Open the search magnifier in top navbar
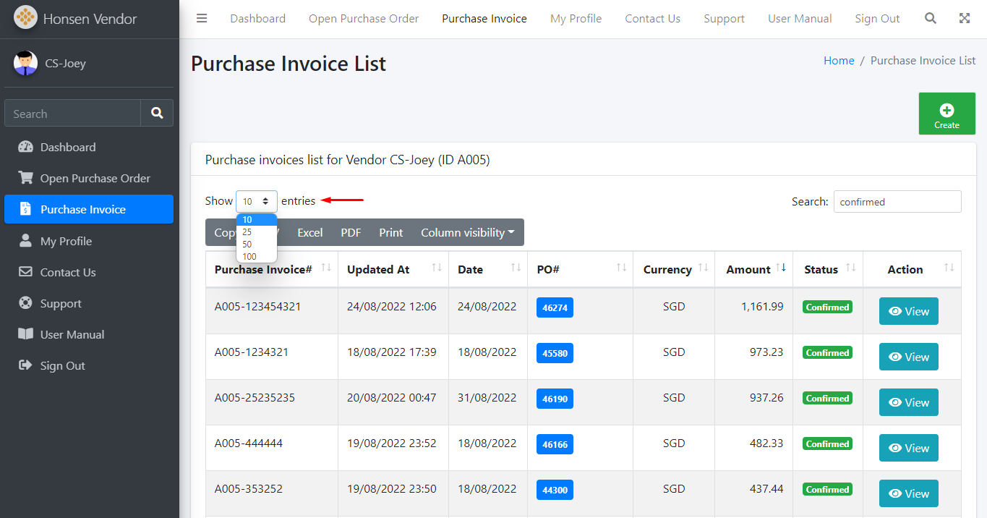This screenshot has width=987, height=518. [931, 19]
